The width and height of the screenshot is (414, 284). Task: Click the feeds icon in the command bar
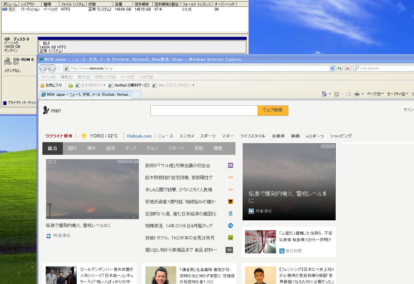337,94
